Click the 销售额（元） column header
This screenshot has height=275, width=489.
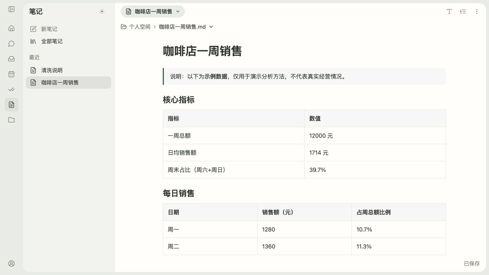tap(304, 212)
